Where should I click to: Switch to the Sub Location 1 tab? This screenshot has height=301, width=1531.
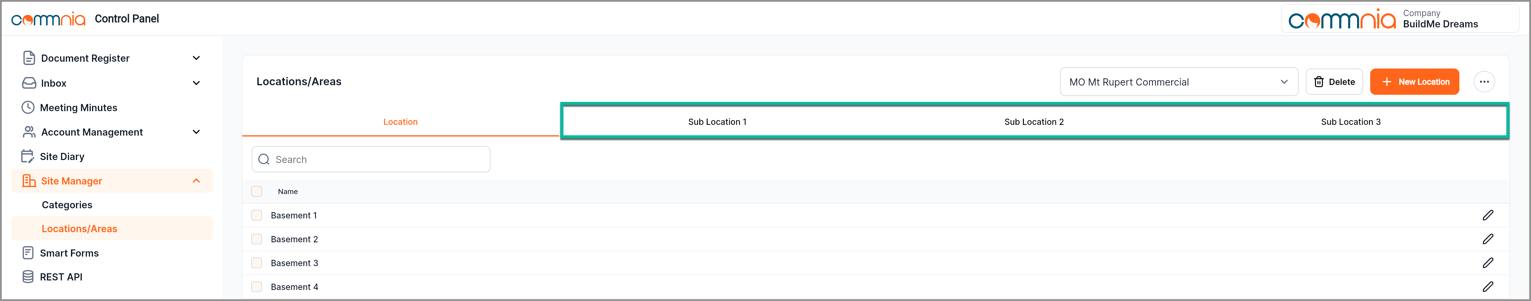(717, 122)
